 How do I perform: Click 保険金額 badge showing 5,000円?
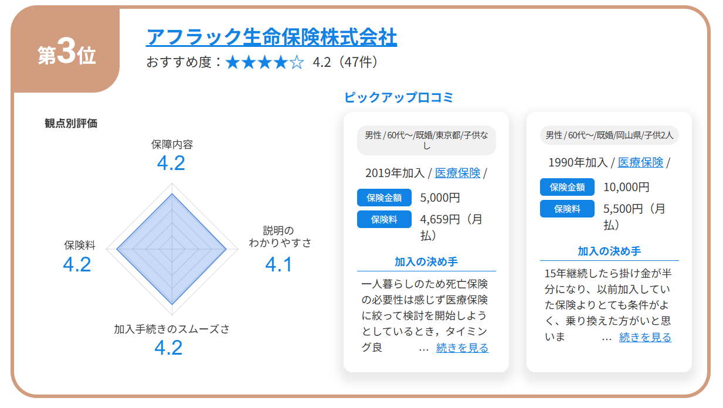384,198
